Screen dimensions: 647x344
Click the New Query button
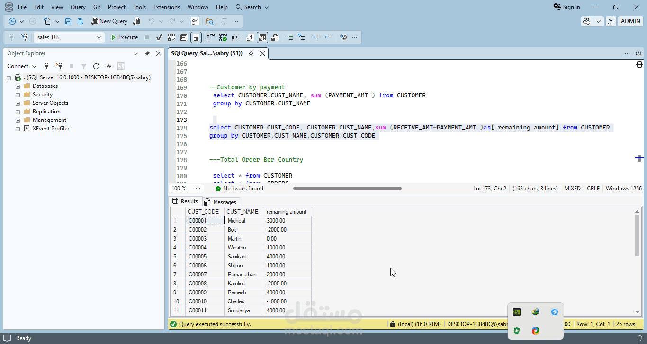[109, 21]
